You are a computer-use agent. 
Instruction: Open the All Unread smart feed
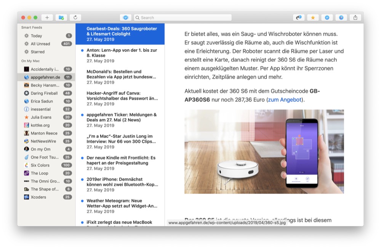40,44
